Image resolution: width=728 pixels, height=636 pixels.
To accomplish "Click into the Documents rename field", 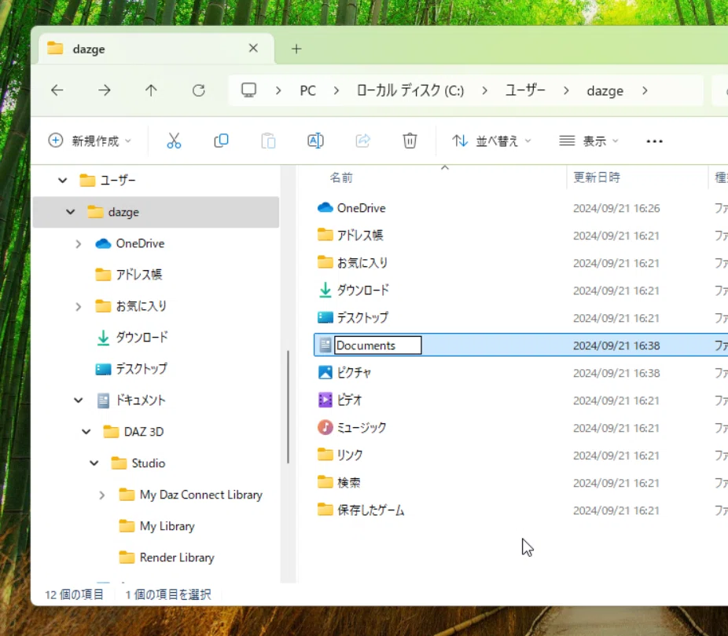I will coord(377,345).
